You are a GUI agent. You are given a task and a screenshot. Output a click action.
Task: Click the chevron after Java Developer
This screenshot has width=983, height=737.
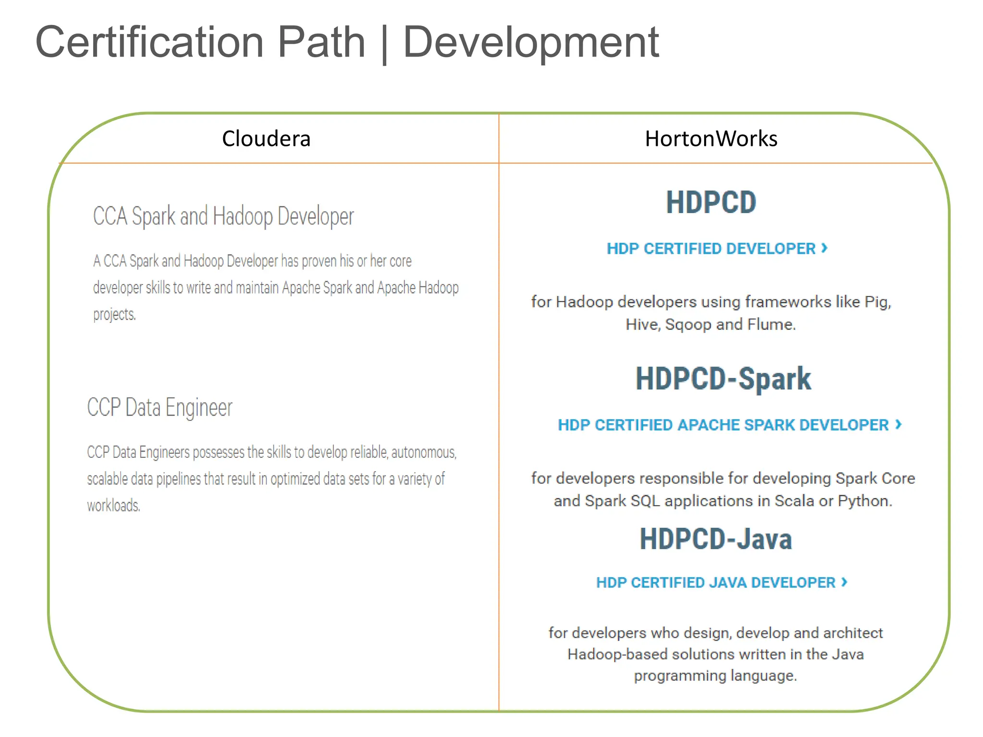(844, 582)
